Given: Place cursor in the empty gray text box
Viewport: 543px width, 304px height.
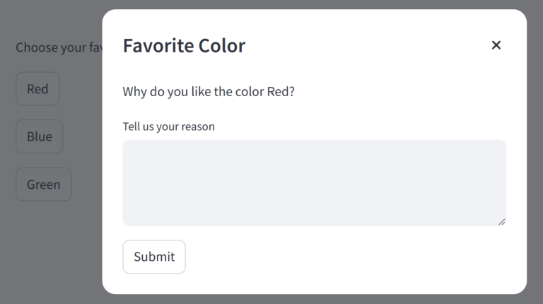Looking at the screenshot, I should click(x=314, y=182).
